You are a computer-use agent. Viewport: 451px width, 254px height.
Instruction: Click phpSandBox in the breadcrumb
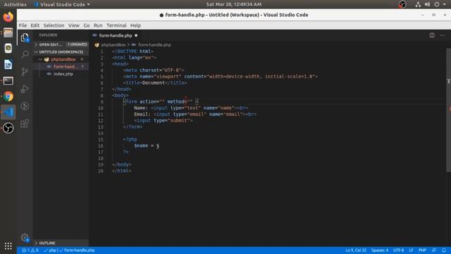(x=113, y=45)
